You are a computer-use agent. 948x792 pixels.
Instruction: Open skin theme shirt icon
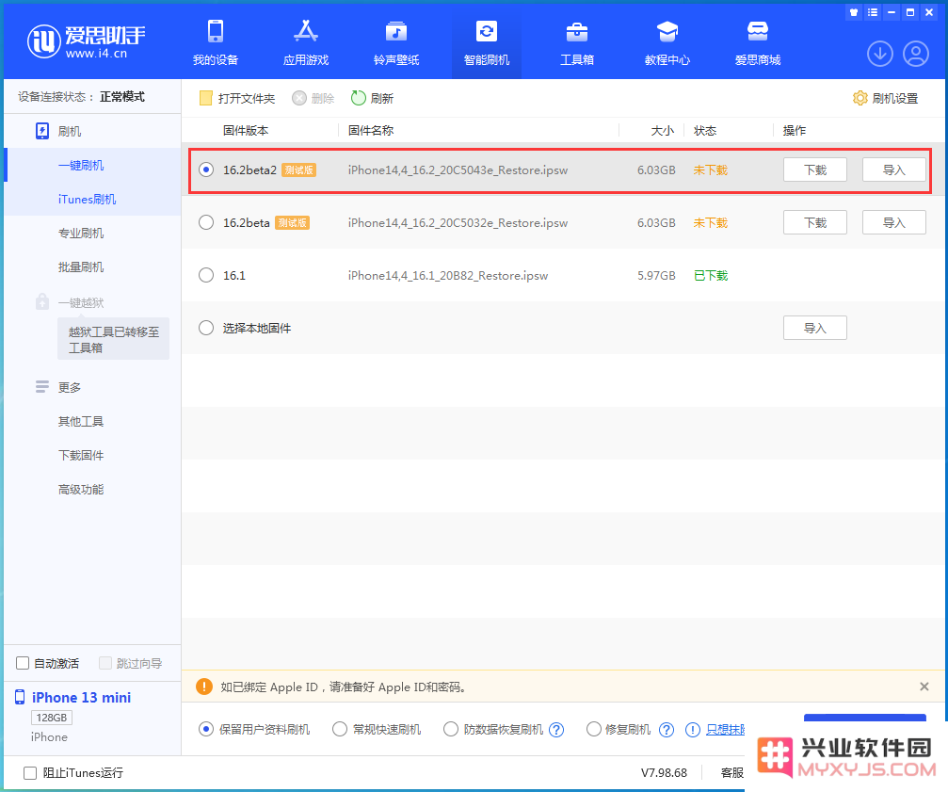pos(854,12)
